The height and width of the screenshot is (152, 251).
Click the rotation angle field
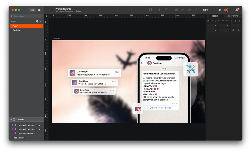(x=236, y=25)
